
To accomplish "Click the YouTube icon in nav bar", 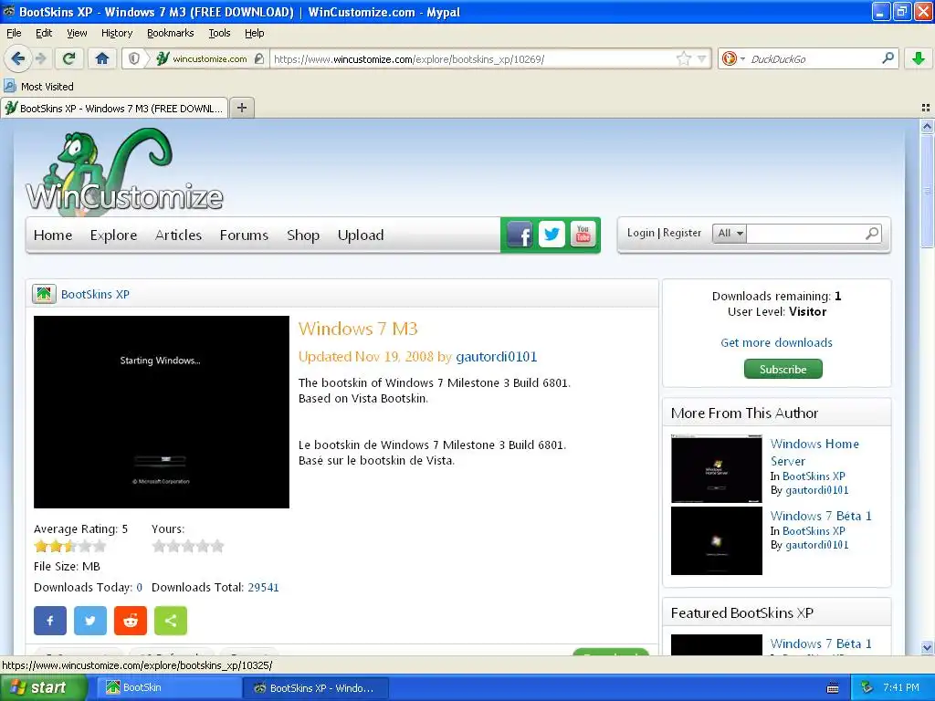I will pos(583,235).
